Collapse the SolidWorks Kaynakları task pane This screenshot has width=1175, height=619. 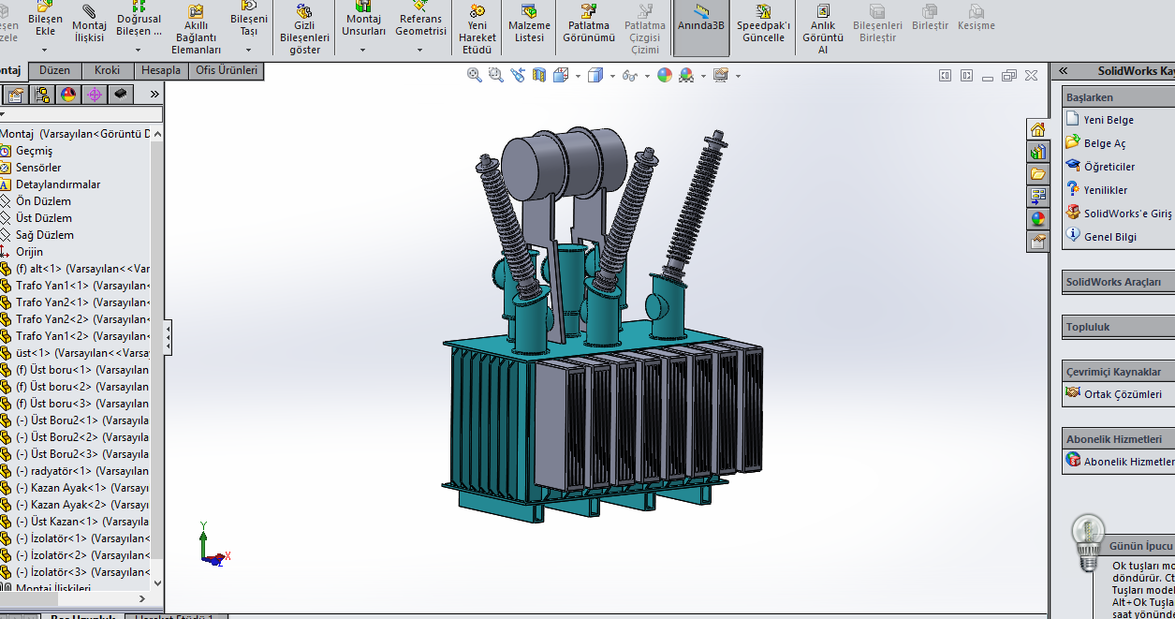[x=1063, y=71]
